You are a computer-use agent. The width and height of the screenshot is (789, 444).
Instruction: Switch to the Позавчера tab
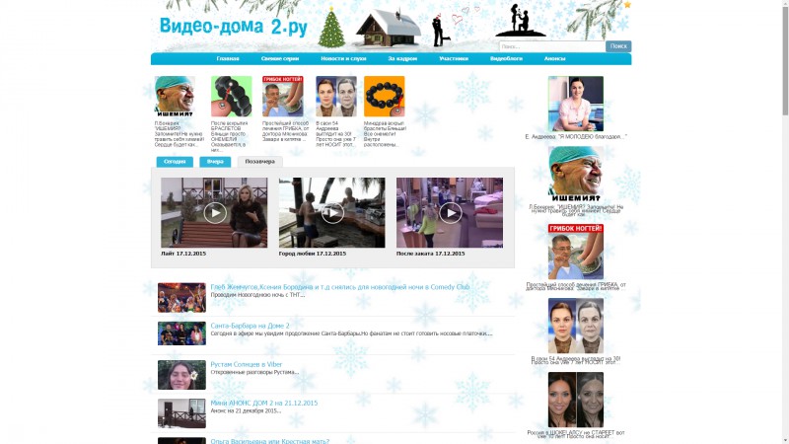259,162
